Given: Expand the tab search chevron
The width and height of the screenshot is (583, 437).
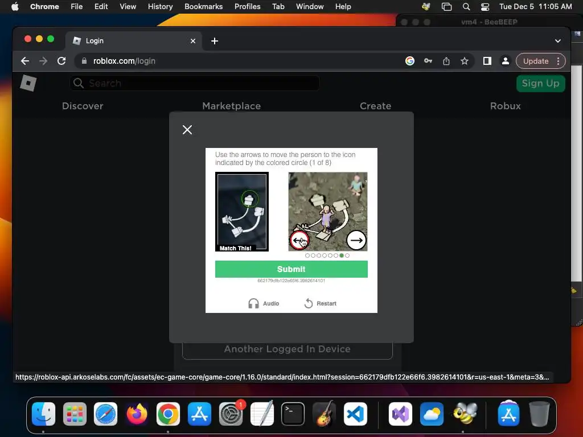Looking at the screenshot, I should (558, 41).
